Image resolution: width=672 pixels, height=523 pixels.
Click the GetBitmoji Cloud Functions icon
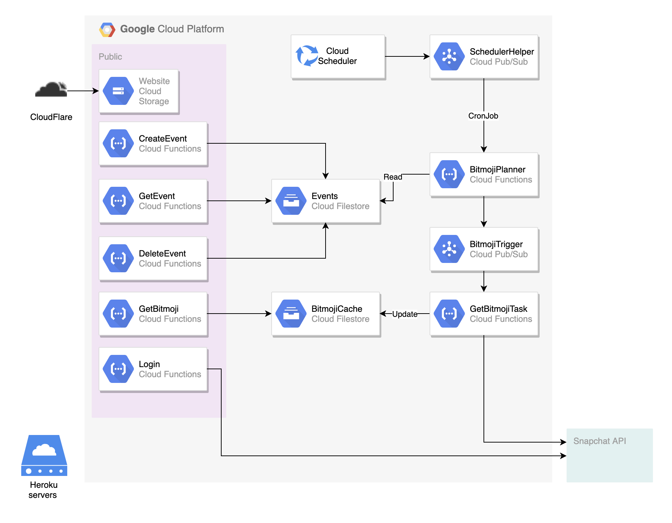point(118,314)
